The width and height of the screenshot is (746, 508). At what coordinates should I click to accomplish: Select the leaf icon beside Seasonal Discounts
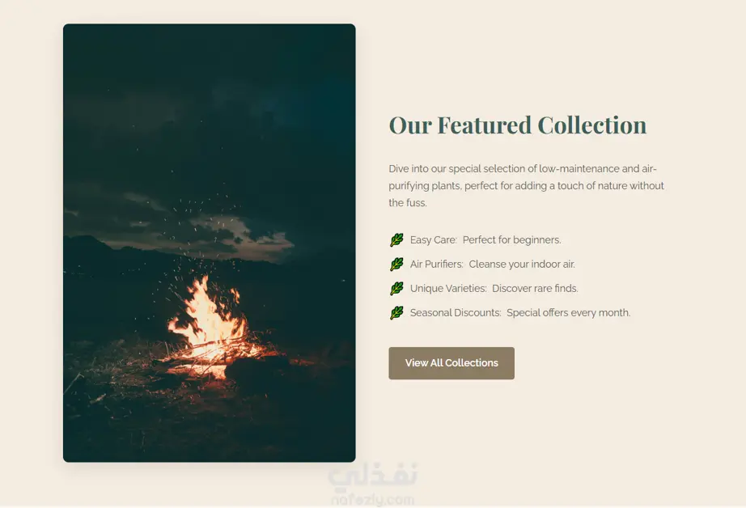tap(396, 312)
